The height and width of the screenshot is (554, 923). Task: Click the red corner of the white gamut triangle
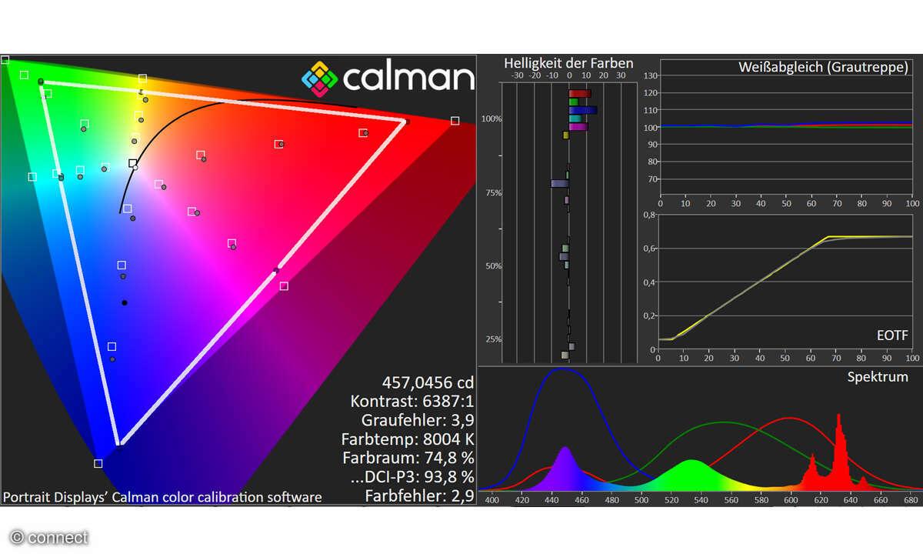coord(403,122)
